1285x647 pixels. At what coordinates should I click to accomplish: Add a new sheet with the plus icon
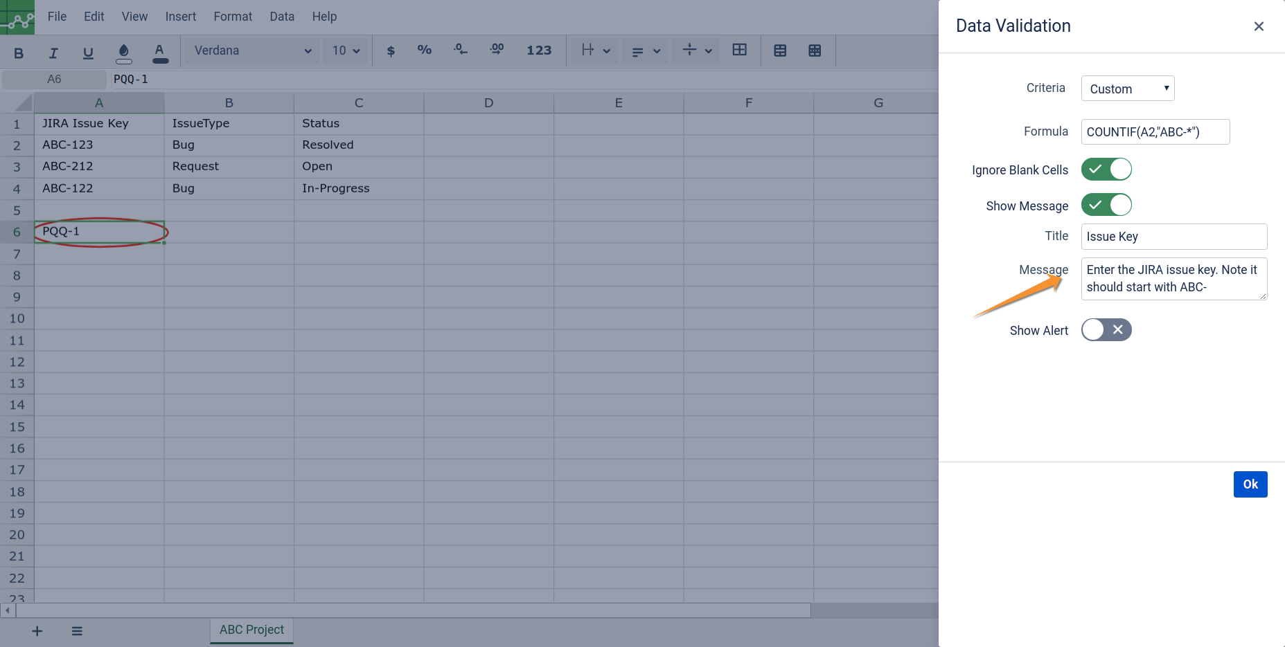37,631
